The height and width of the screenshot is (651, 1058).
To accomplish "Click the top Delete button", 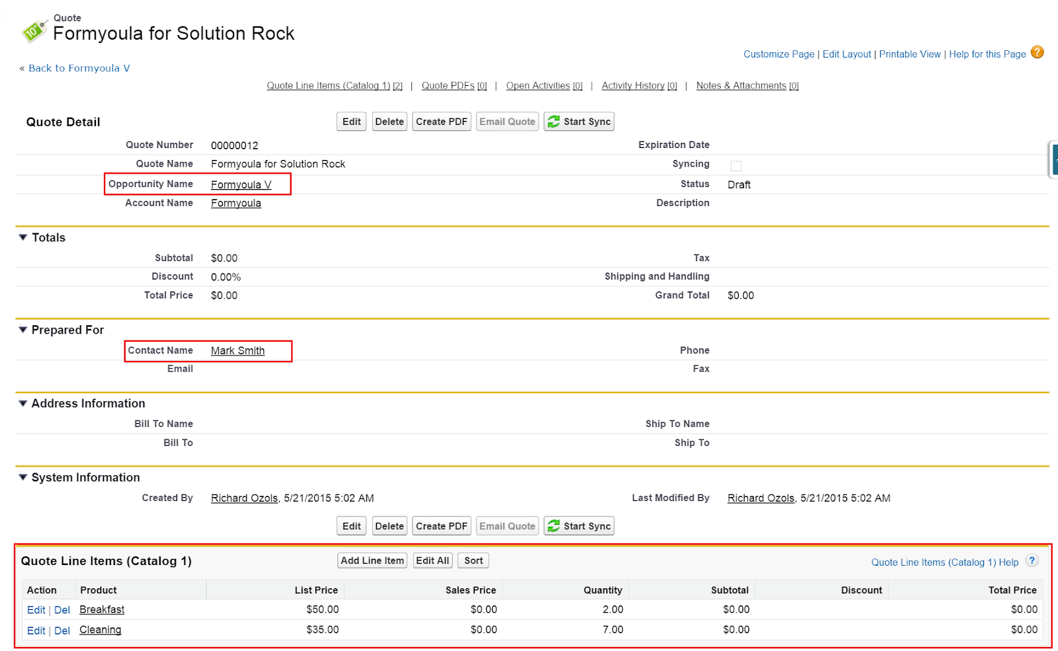I will (x=389, y=122).
